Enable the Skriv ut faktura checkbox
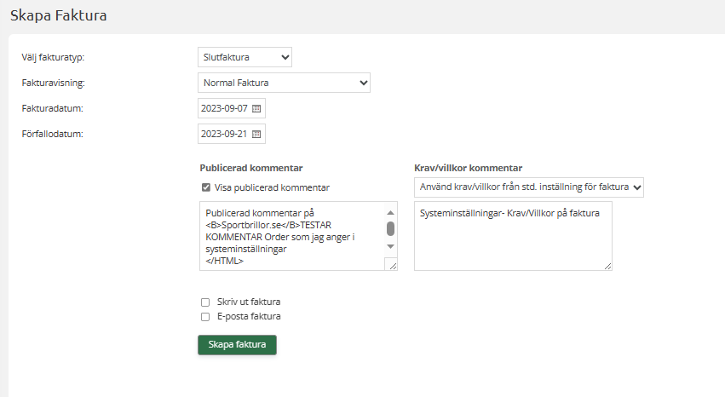Viewport: 725px width, 397px height. 205,302
